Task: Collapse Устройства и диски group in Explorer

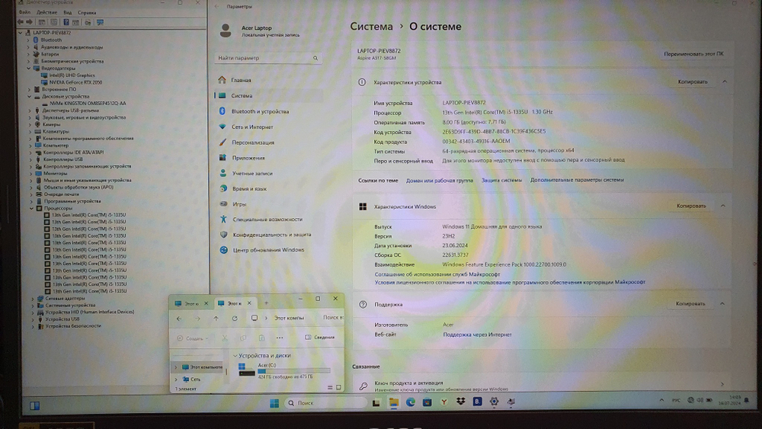Action: click(235, 356)
